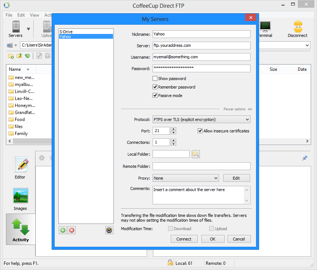Image resolution: width=317 pixels, height=270 pixels.
Task: Toggle Allow insecure certificates
Action: pos(200,131)
